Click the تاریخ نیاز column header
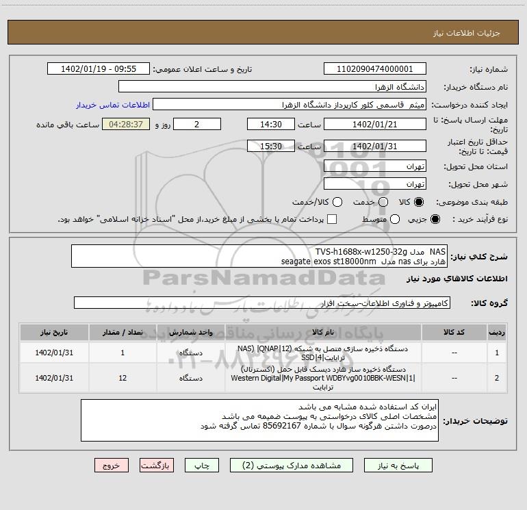The image size is (527, 510). tap(54, 332)
